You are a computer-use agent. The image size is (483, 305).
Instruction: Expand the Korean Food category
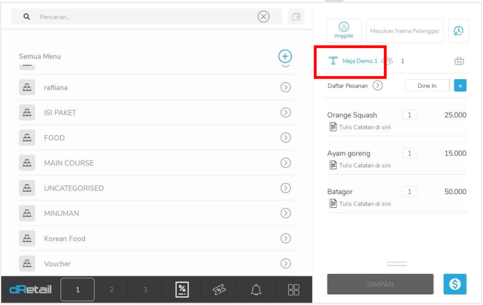(286, 238)
